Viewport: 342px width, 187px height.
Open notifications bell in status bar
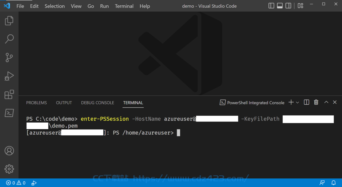[x=333, y=183]
